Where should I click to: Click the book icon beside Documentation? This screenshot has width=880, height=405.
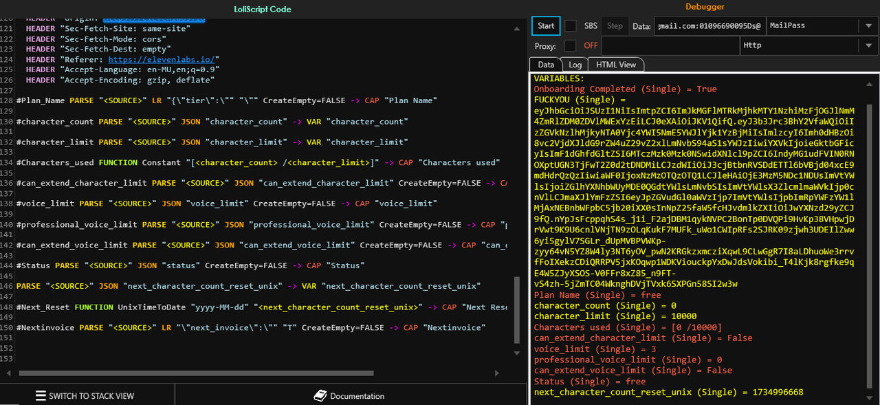320,396
